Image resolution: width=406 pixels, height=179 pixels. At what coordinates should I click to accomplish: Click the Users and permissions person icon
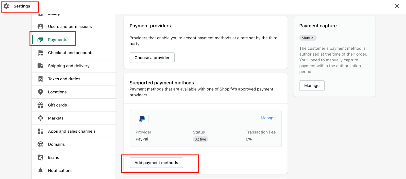click(40, 26)
